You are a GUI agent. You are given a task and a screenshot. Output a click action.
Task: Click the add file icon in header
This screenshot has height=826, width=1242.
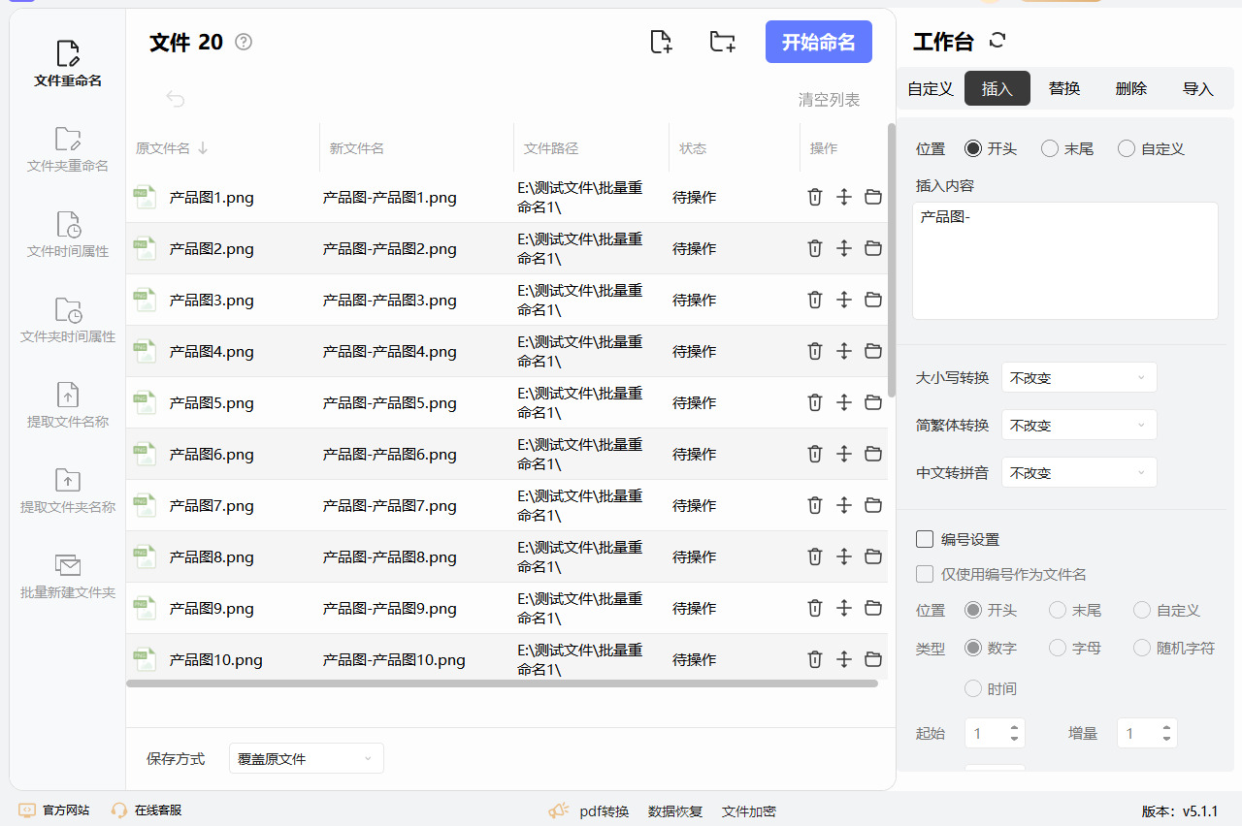(661, 42)
